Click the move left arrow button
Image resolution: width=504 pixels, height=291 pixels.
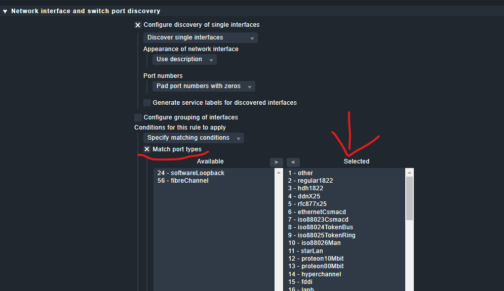(293, 162)
